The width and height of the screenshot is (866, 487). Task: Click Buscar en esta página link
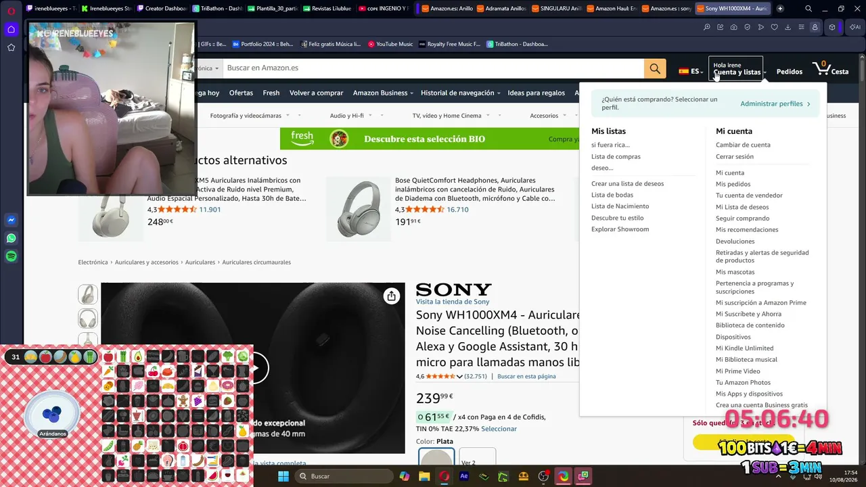point(526,377)
